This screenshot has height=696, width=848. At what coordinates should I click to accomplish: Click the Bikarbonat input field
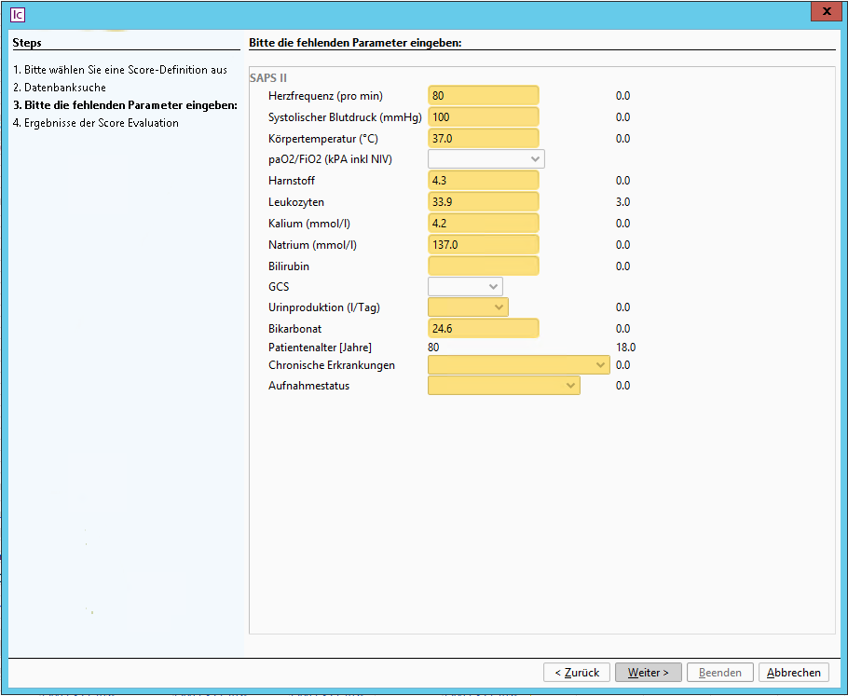tap(483, 329)
